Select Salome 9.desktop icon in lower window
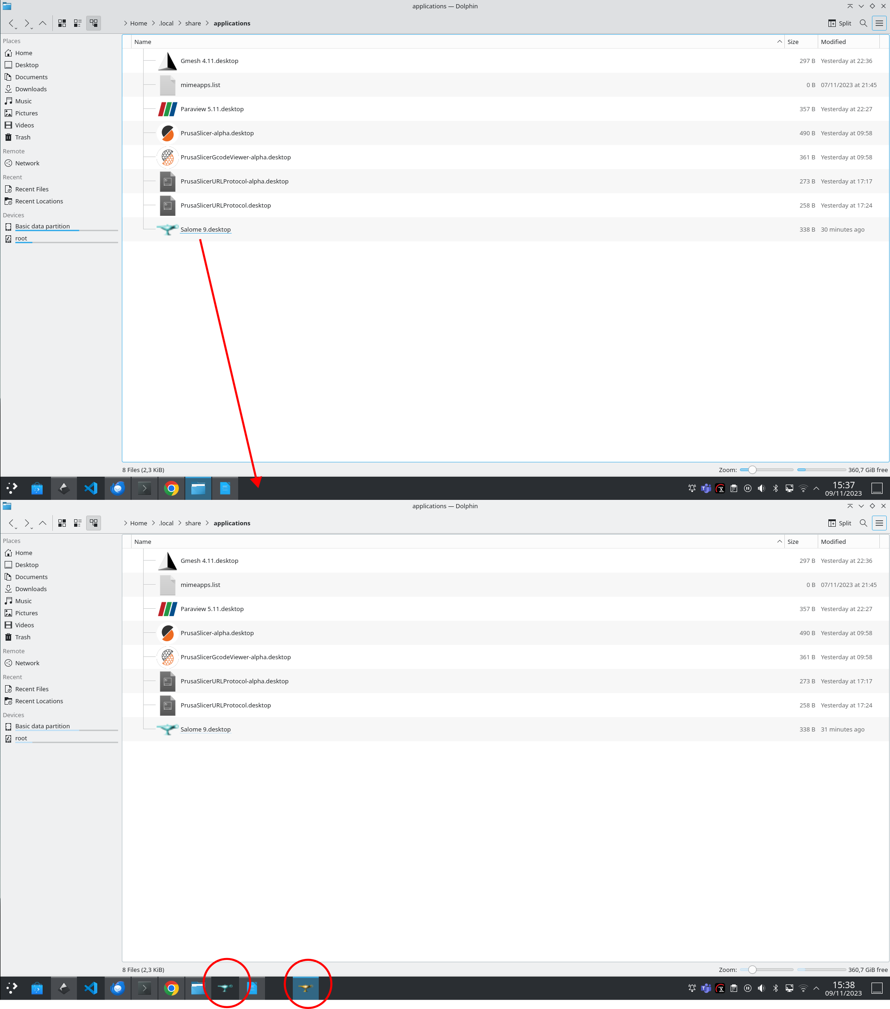 pyautogui.click(x=167, y=729)
